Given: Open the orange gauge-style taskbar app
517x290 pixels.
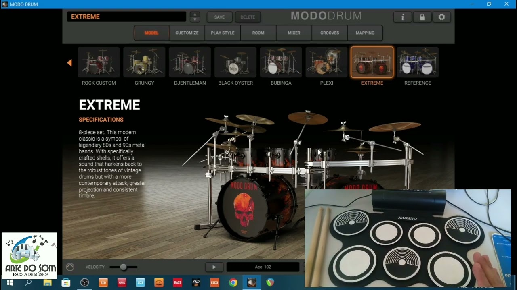Looking at the screenshot, I should coord(159,282).
